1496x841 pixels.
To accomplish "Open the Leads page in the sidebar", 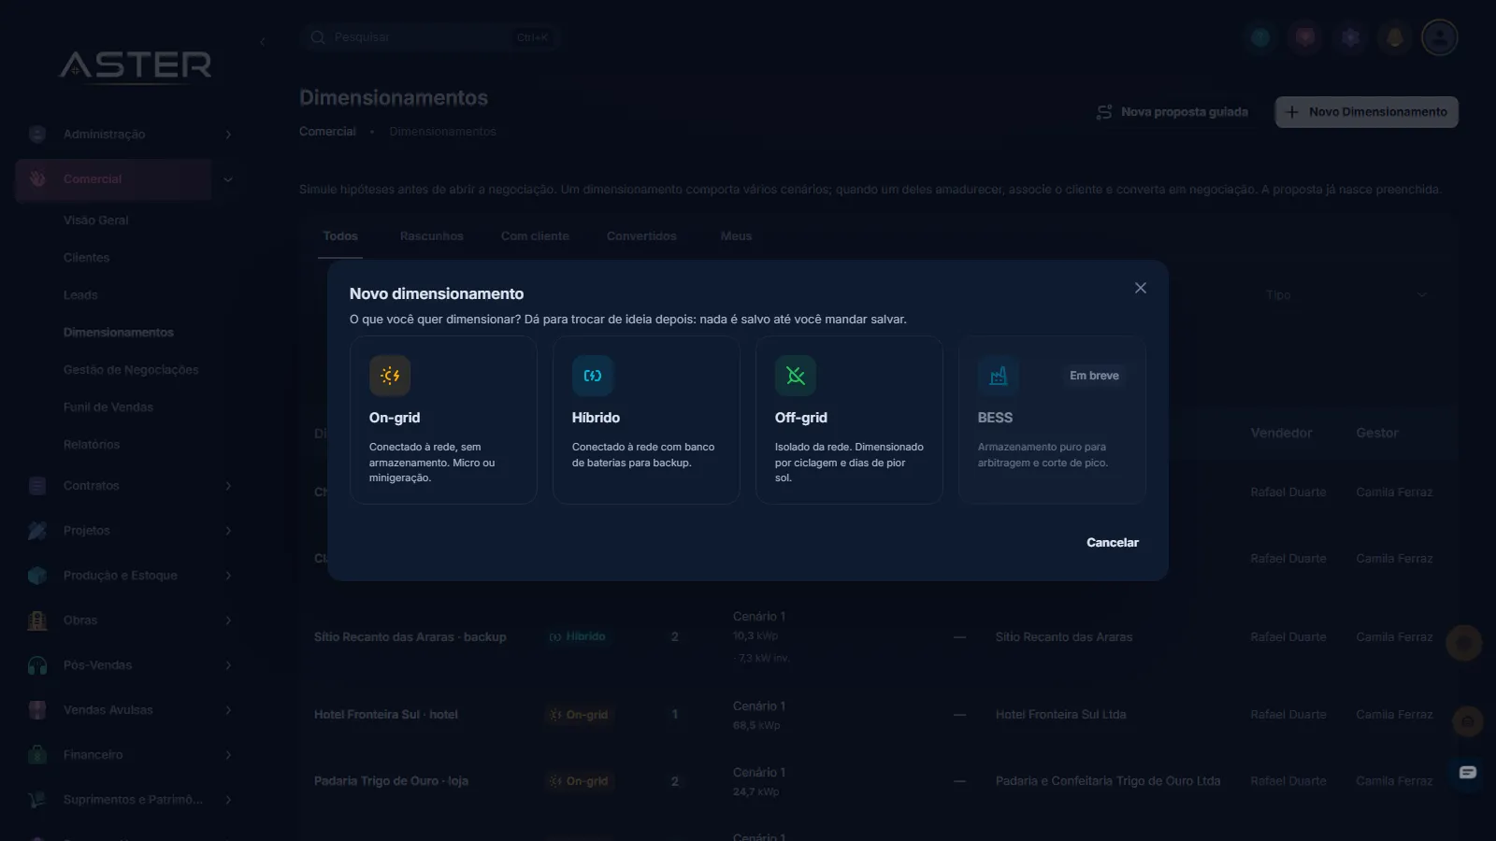I will click(x=80, y=295).
